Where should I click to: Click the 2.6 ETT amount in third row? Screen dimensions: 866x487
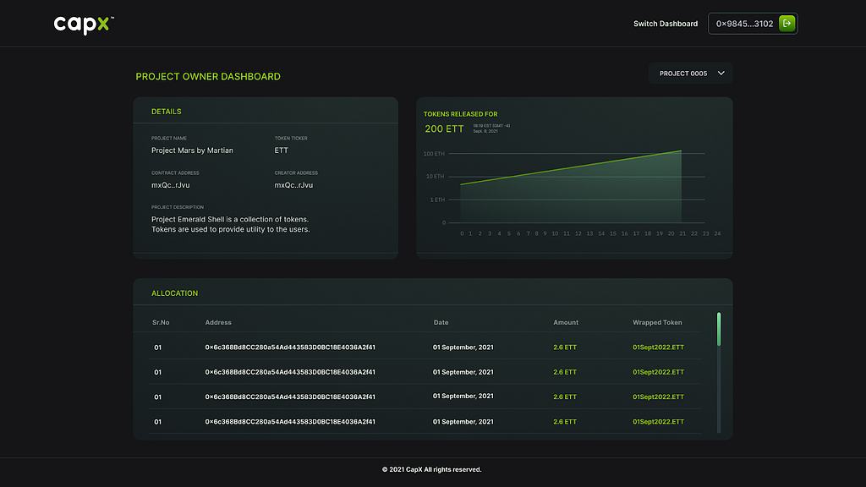[565, 397]
